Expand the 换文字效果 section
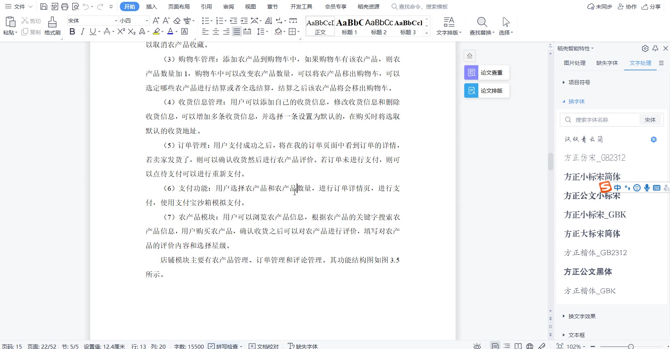Viewport: 670px width, 349px height. pos(582,316)
